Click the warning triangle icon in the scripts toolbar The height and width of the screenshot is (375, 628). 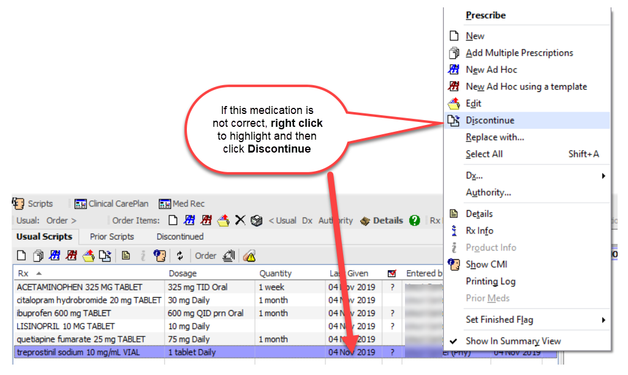[249, 256]
